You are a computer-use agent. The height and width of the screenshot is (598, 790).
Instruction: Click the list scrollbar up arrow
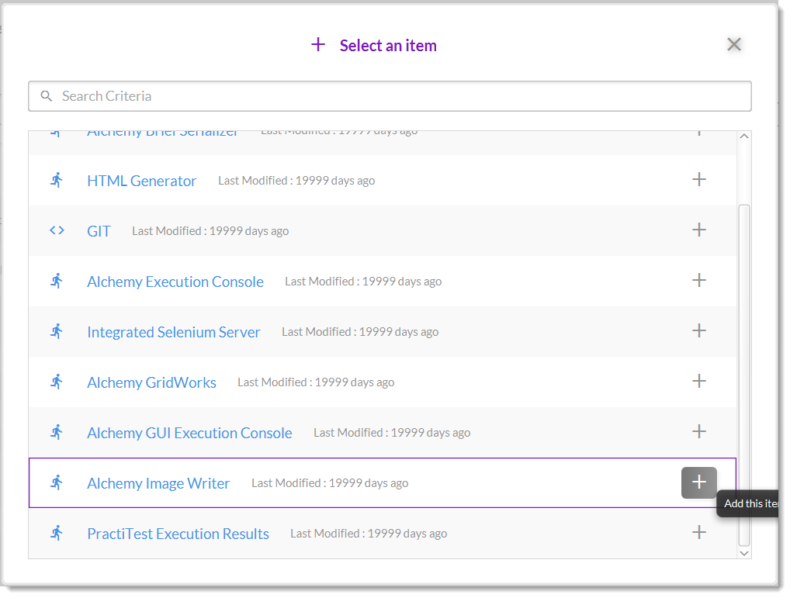click(x=743, y=136)
